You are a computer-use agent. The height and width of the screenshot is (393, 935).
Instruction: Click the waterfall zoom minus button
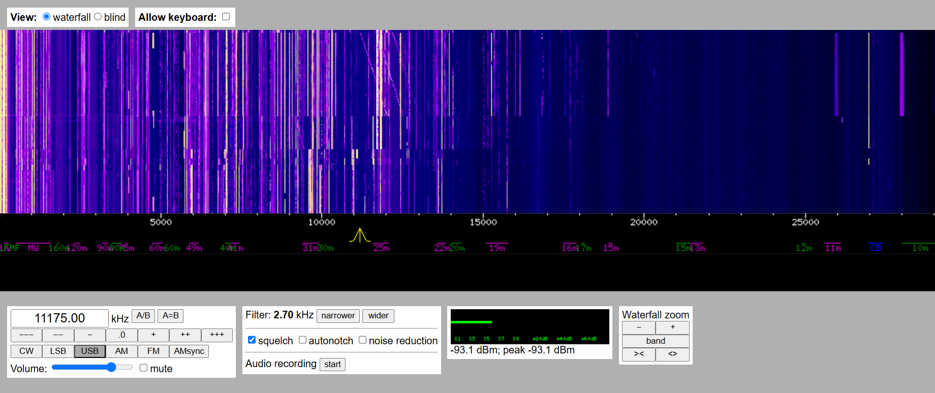(639, 327)
